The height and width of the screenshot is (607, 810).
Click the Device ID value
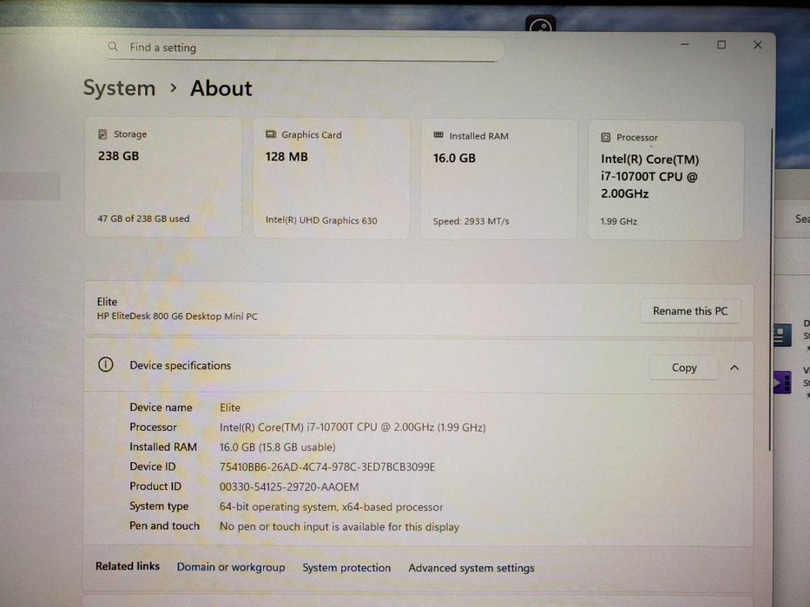(x=327, y=467)
